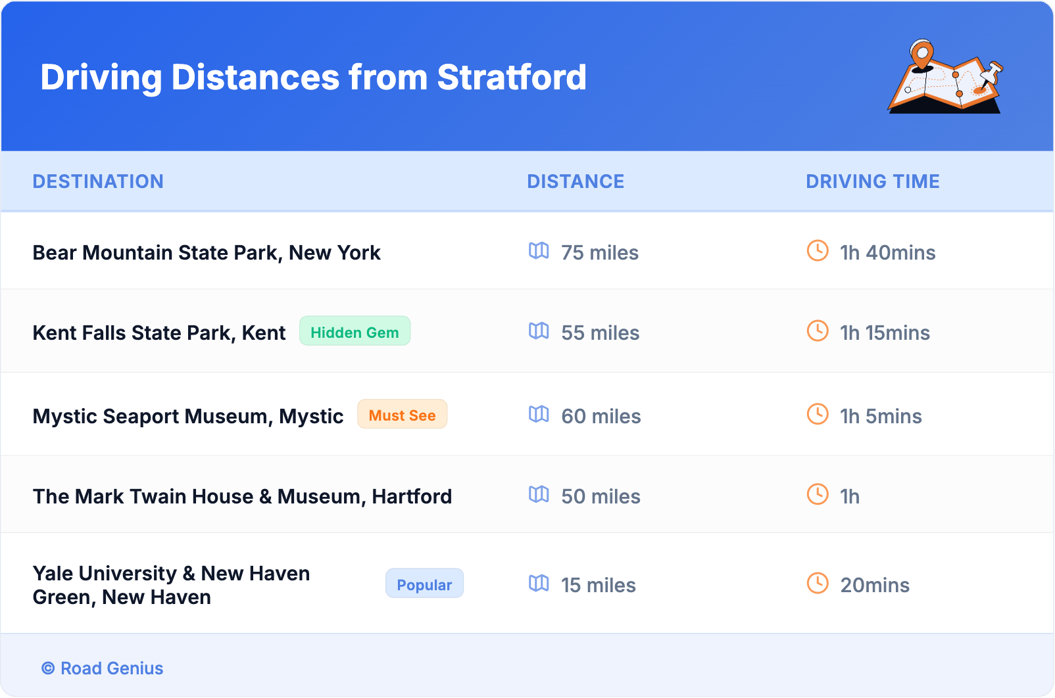Click the map icon beside 75 miles
The width and height of the screenshot is (1055, 698).
pos(539,250)
